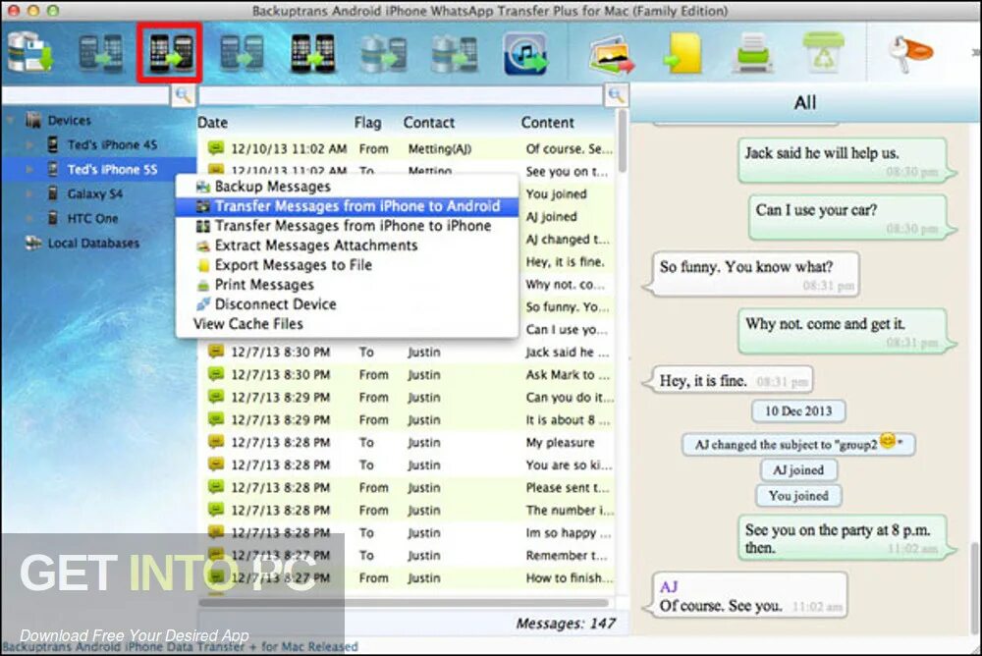Open the All conversations tab
982x656 pixels.
click(x=805, y=102)
